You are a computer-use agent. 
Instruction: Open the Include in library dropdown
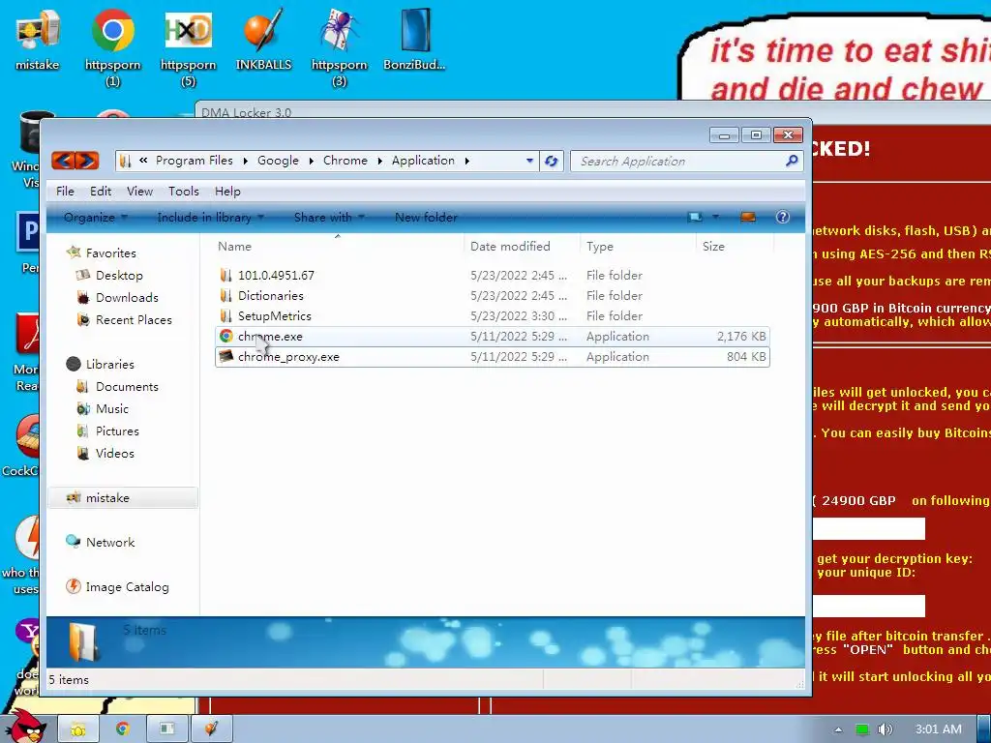(210, 218)
